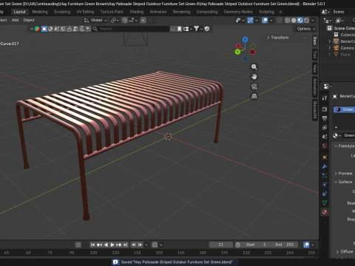This screenshot has width=355, height=266.
Task: Select material preview shading mode
Action: tap(300, 21)
